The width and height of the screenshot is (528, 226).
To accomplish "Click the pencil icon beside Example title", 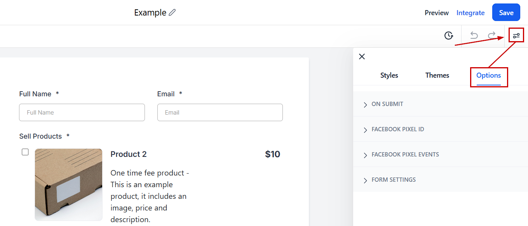I will coord(172,12).
